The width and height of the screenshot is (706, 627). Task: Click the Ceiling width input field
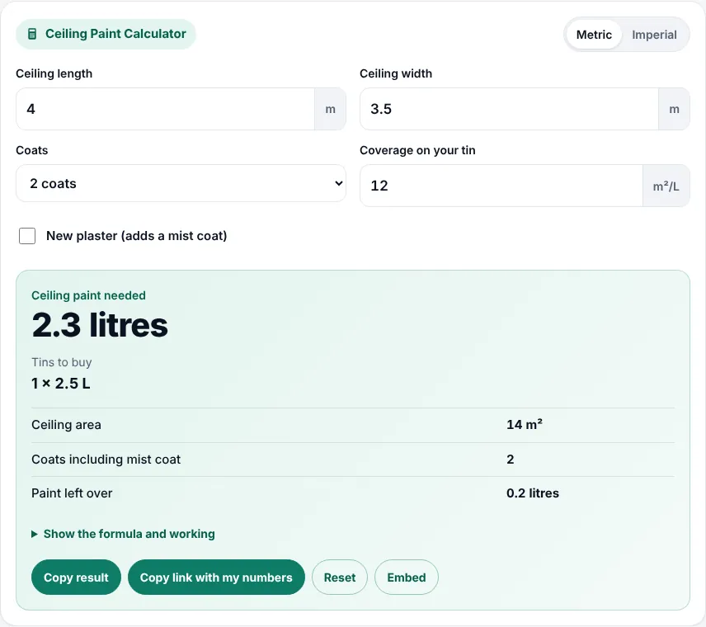tap(509, 109)
